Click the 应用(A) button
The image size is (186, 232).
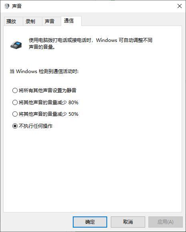pos(166,222)
